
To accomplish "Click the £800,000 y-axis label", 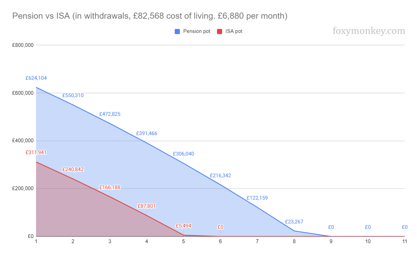I will [22, 45].
